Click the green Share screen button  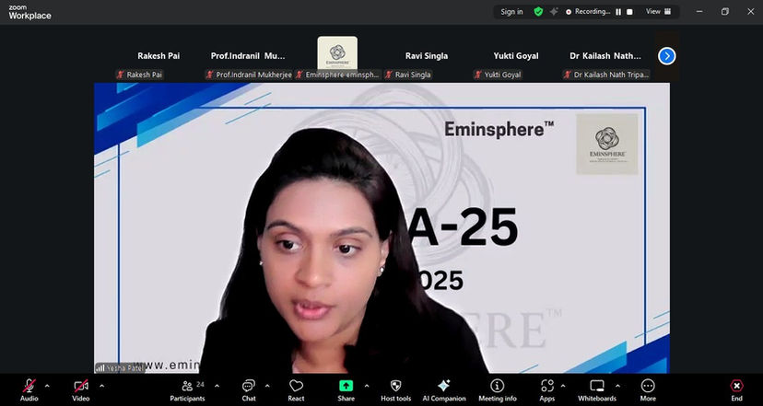click(346, 390)
